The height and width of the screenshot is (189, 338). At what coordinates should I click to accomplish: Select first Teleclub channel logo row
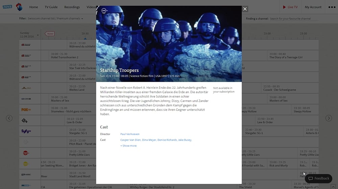(26, 45)
